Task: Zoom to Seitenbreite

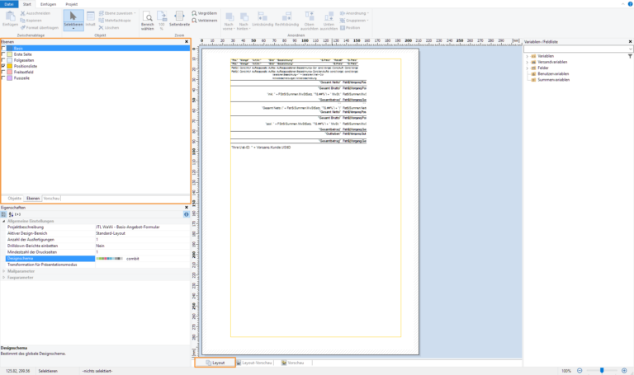Action: click(180, 20)
